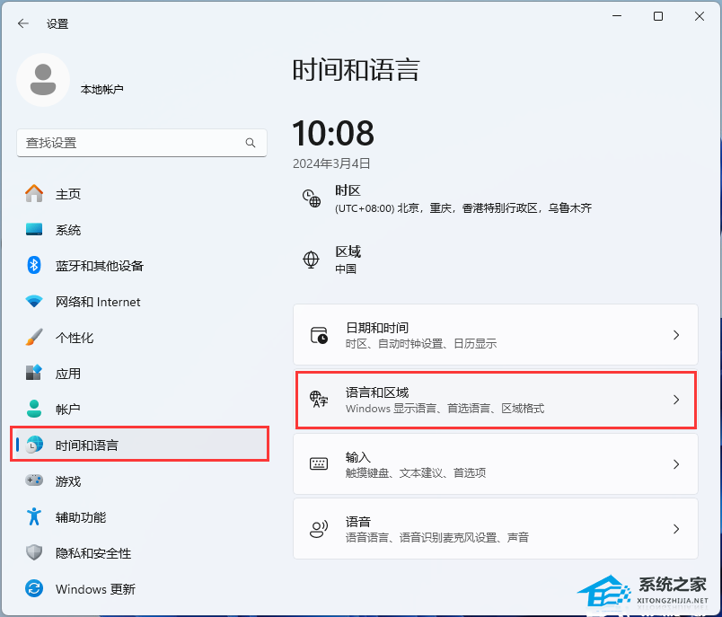The width and height of the screenshot is (722, 617).
Task: Click the Personalization paintbrush icon
Action: (x=34, y=337)
